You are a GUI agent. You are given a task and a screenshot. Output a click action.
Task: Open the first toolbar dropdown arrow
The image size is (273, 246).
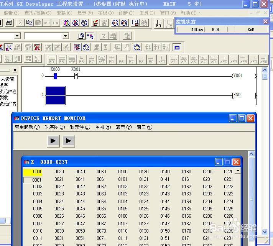[17, 36]
